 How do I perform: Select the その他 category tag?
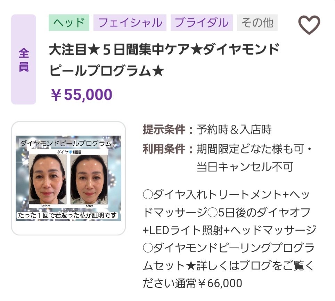pyautogui.click(x=257, y=23)
